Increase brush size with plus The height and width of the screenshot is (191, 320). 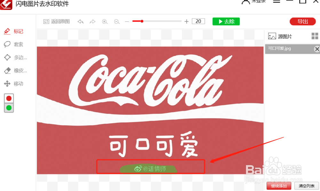point(186,21)
